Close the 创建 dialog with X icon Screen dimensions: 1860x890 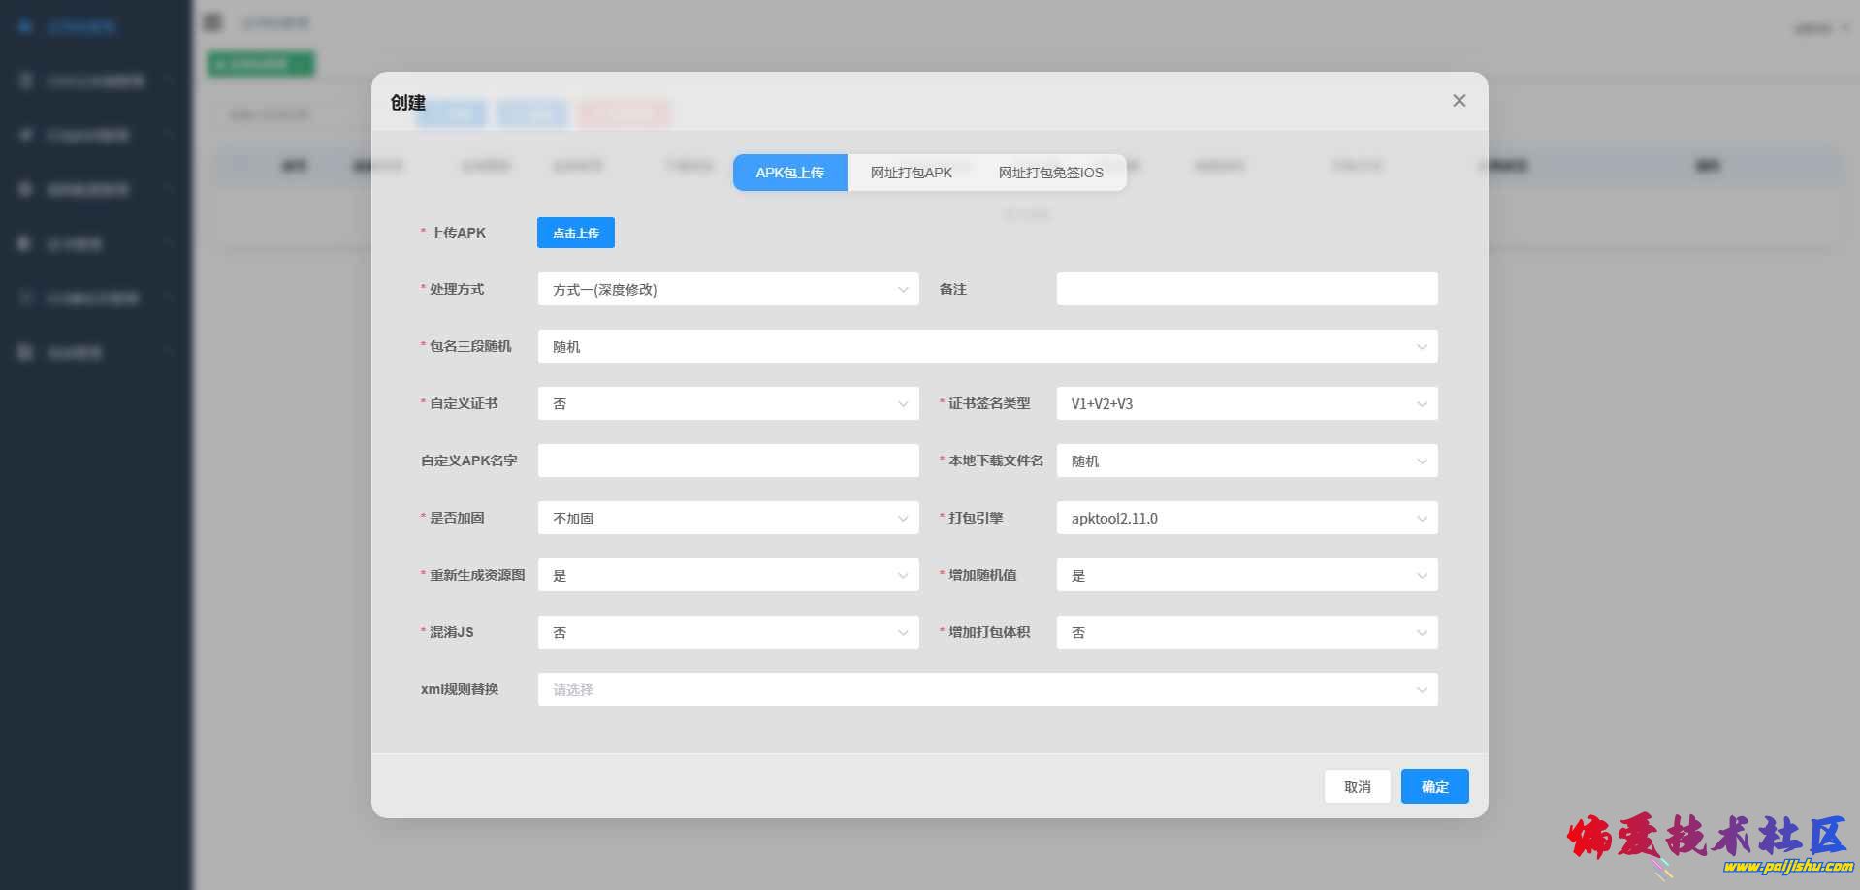pyautogui.click(x=1459, y=101)
